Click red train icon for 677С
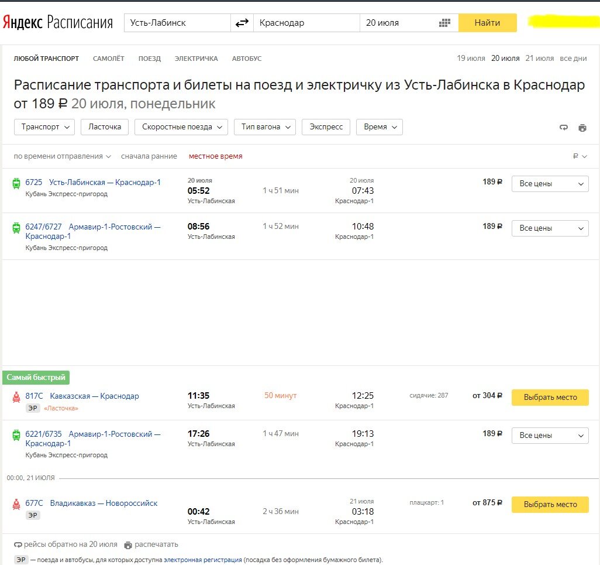Viewport: 600px width, 565px height. click(16, 504)
